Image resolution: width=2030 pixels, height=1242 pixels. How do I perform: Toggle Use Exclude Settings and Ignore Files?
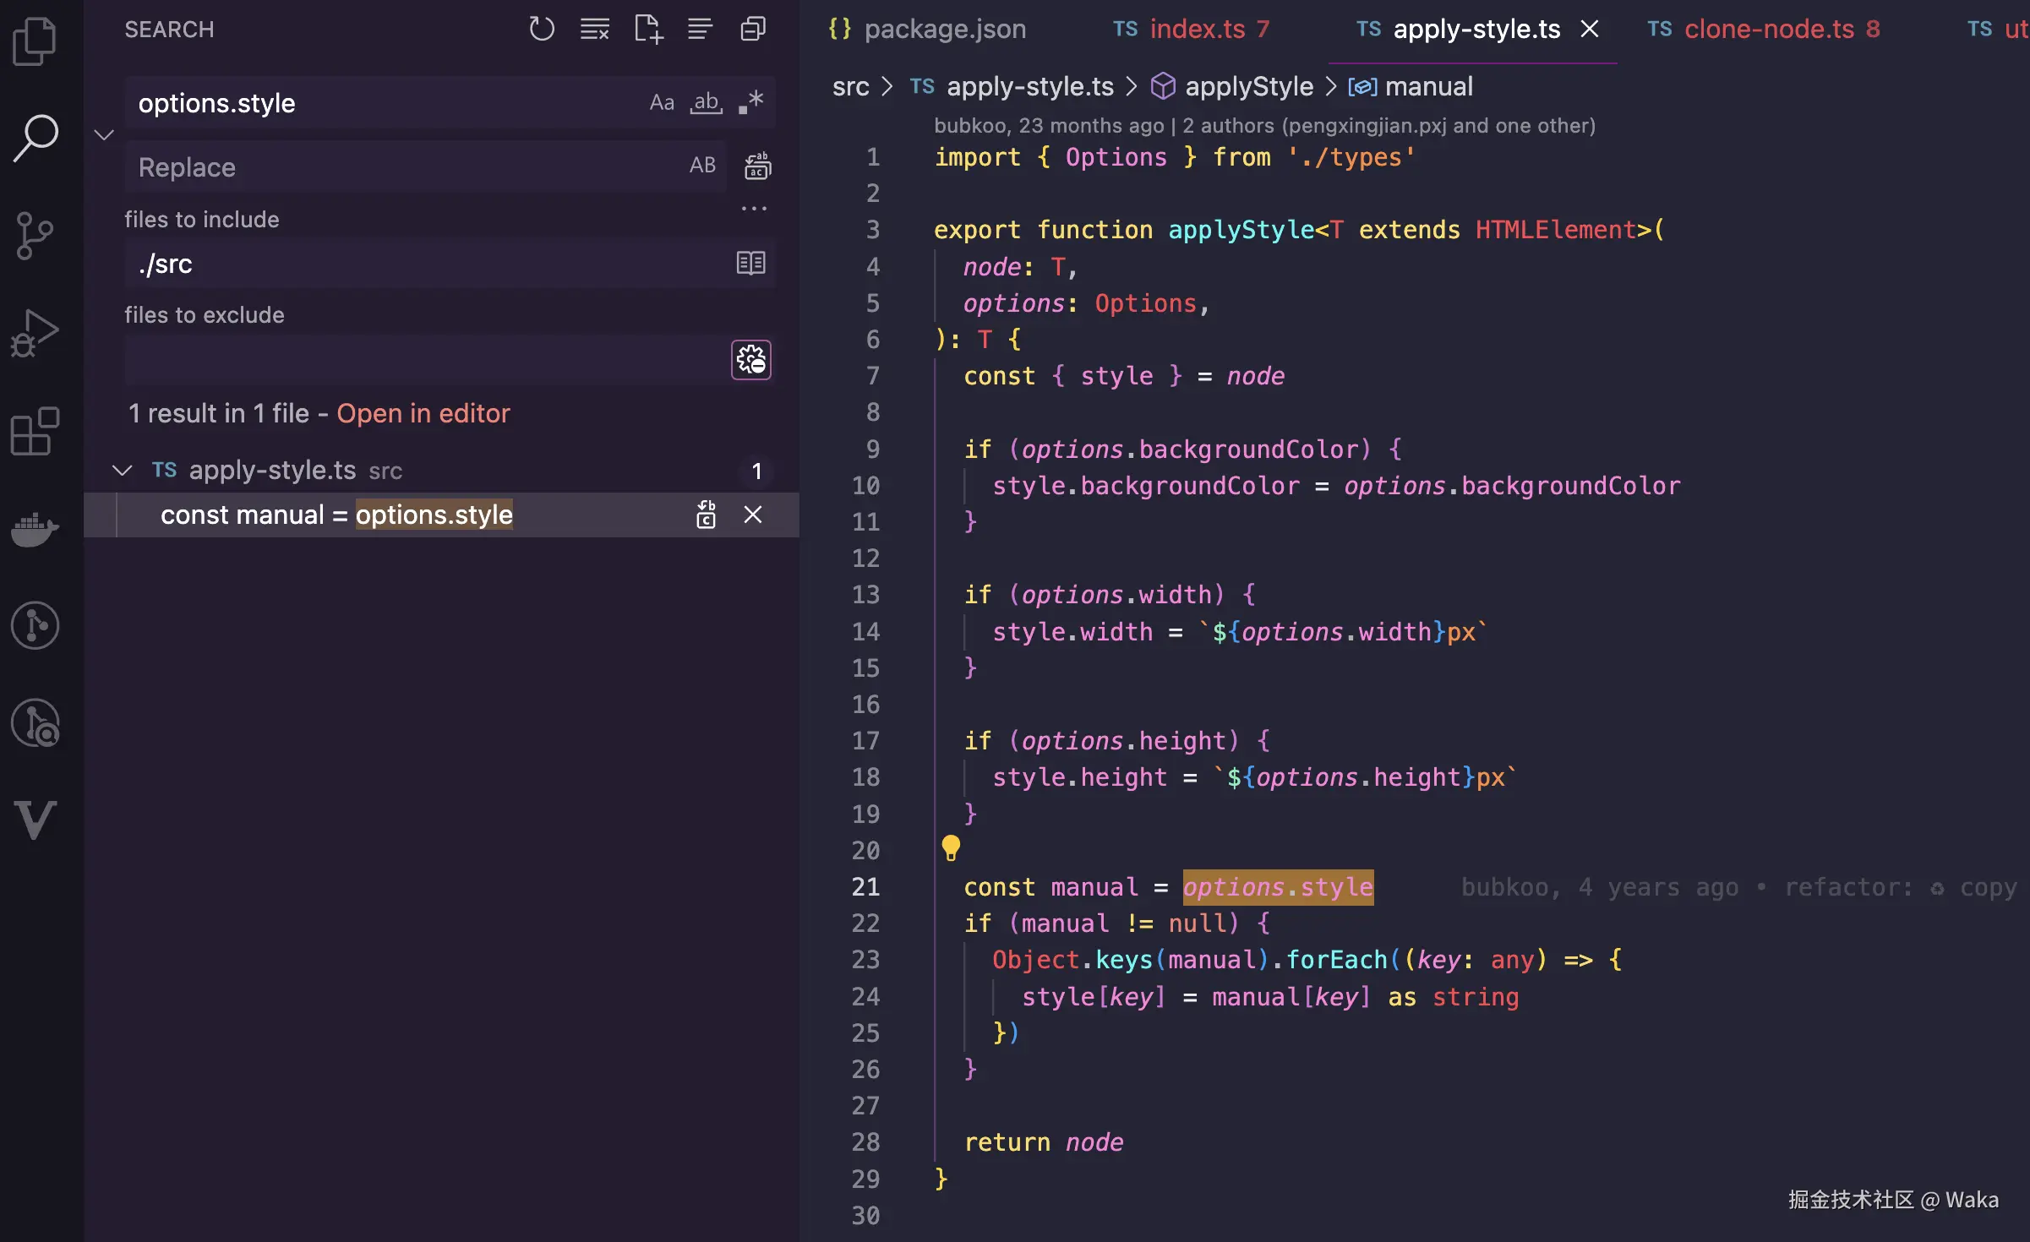click(x=750, y=361)
